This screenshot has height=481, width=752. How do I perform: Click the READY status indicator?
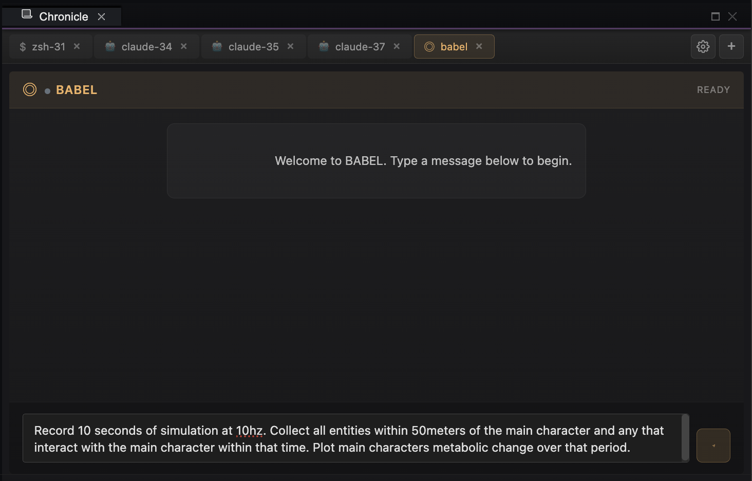click(x=713, y=89)
